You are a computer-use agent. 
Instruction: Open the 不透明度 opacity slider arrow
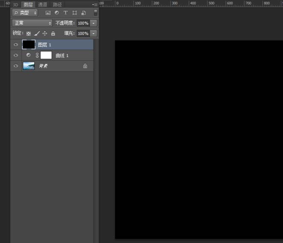click(93, 23)
